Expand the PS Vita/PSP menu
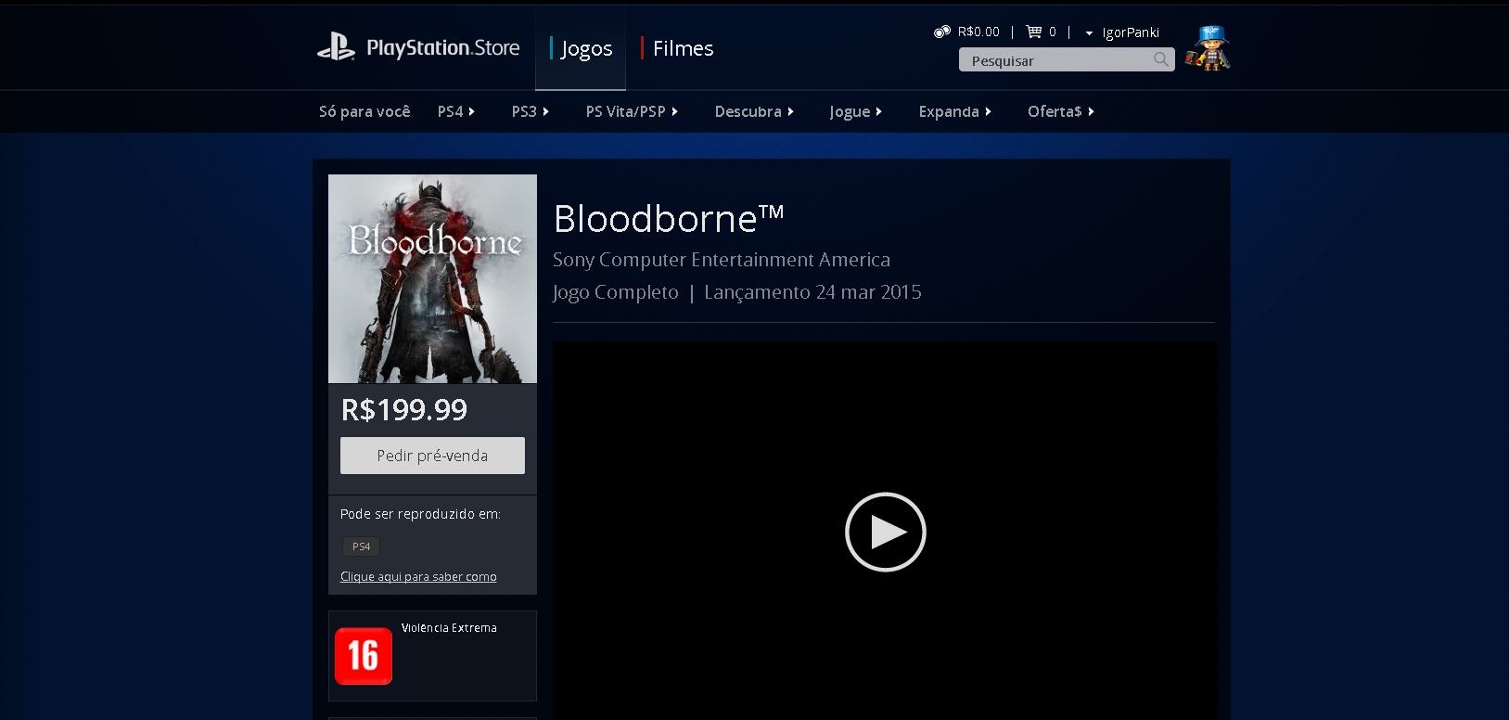Screen dimensions: 1509x720 coord(633,111)
